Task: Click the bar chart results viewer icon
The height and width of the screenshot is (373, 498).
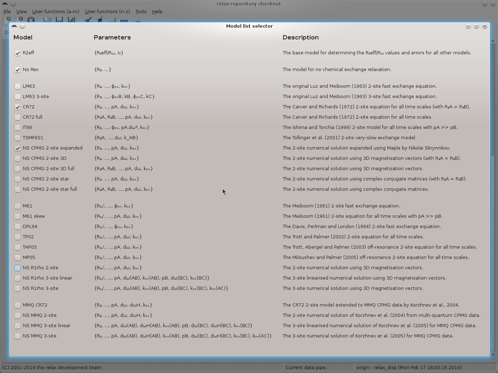Action: click(112, 20)
